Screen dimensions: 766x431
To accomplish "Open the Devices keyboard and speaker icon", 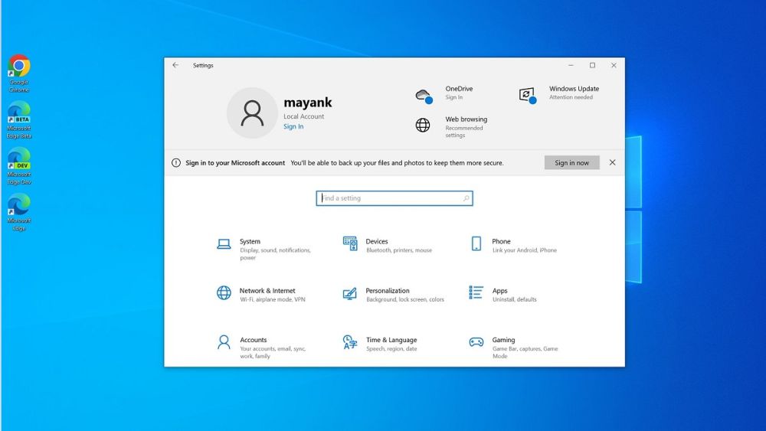I will tap(350, 243).
